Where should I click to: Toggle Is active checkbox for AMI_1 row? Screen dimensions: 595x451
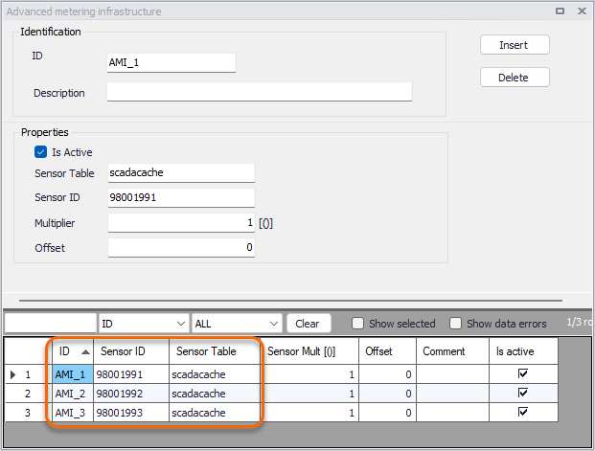523,374
